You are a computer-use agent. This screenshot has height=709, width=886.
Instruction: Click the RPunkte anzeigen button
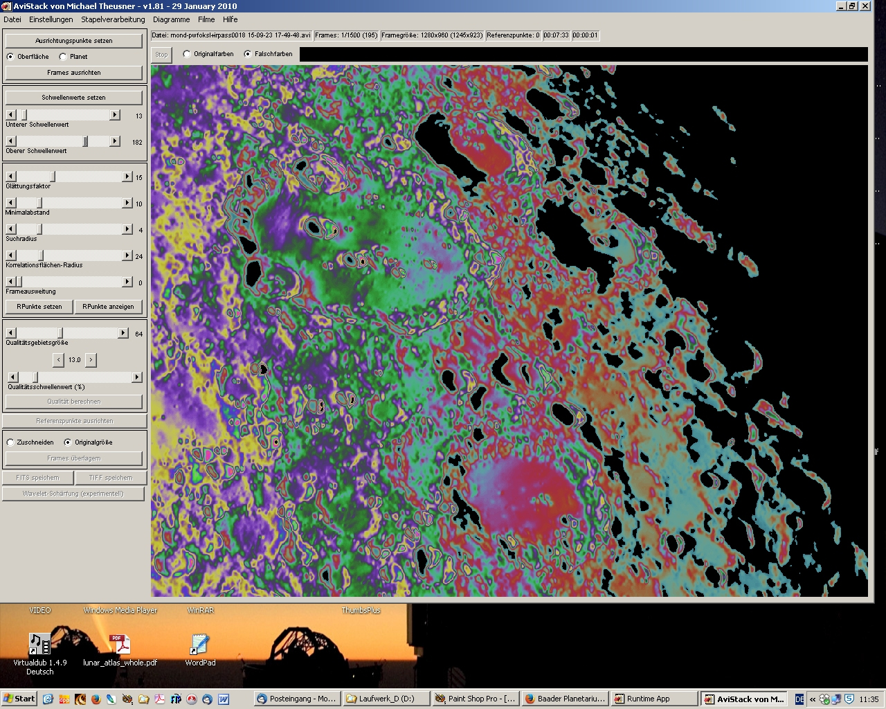pos(108,307)
